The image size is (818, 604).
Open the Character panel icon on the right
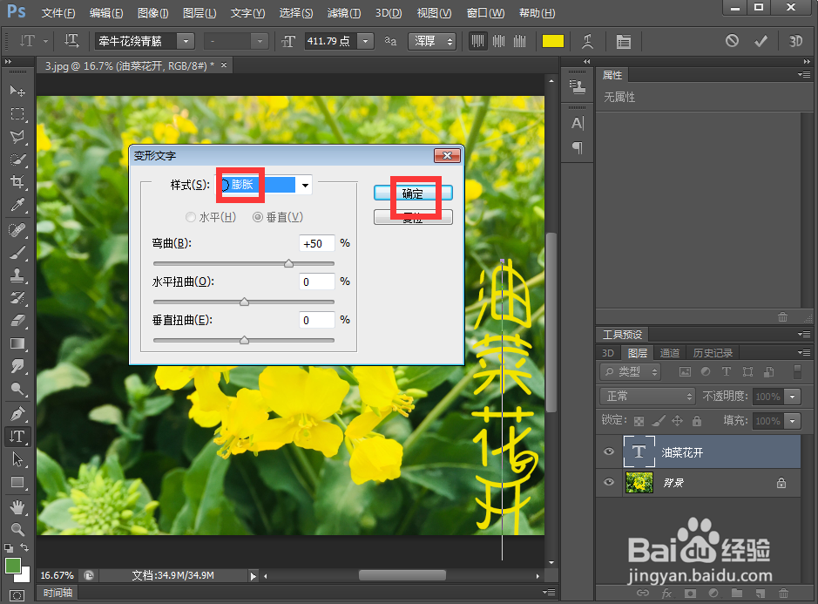[x=577, y=123]
